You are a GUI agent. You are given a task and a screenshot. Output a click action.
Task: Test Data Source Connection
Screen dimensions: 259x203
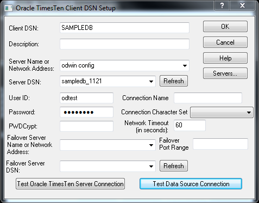[x=191, y=184]
